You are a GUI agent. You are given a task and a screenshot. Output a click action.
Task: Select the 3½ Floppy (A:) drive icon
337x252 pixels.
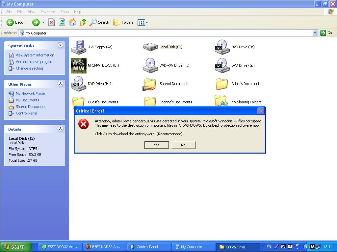(x=79, y=47)
